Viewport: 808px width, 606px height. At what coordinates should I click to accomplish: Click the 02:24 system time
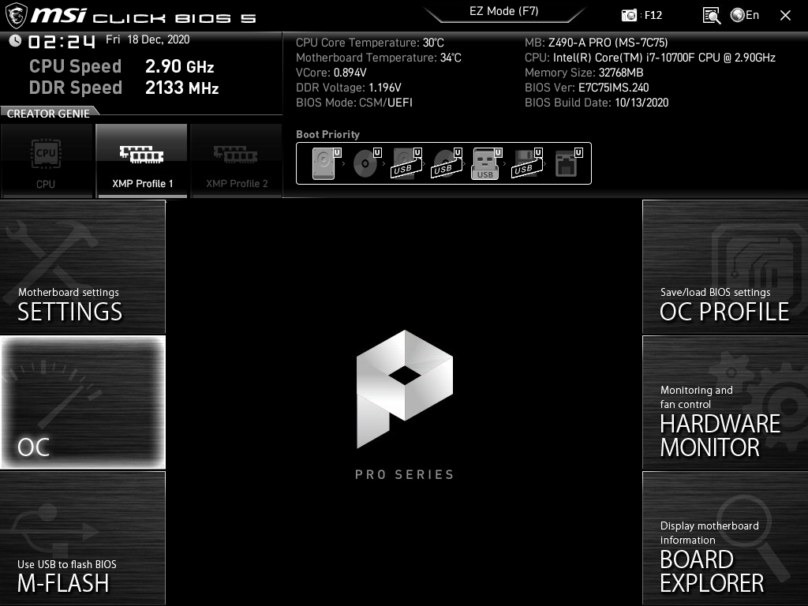click(x=62, y=41)
